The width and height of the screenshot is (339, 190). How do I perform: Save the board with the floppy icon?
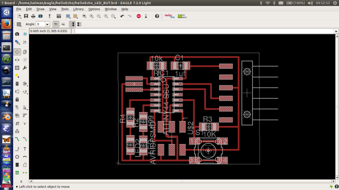pyautogui.click(x=26, y=16)
